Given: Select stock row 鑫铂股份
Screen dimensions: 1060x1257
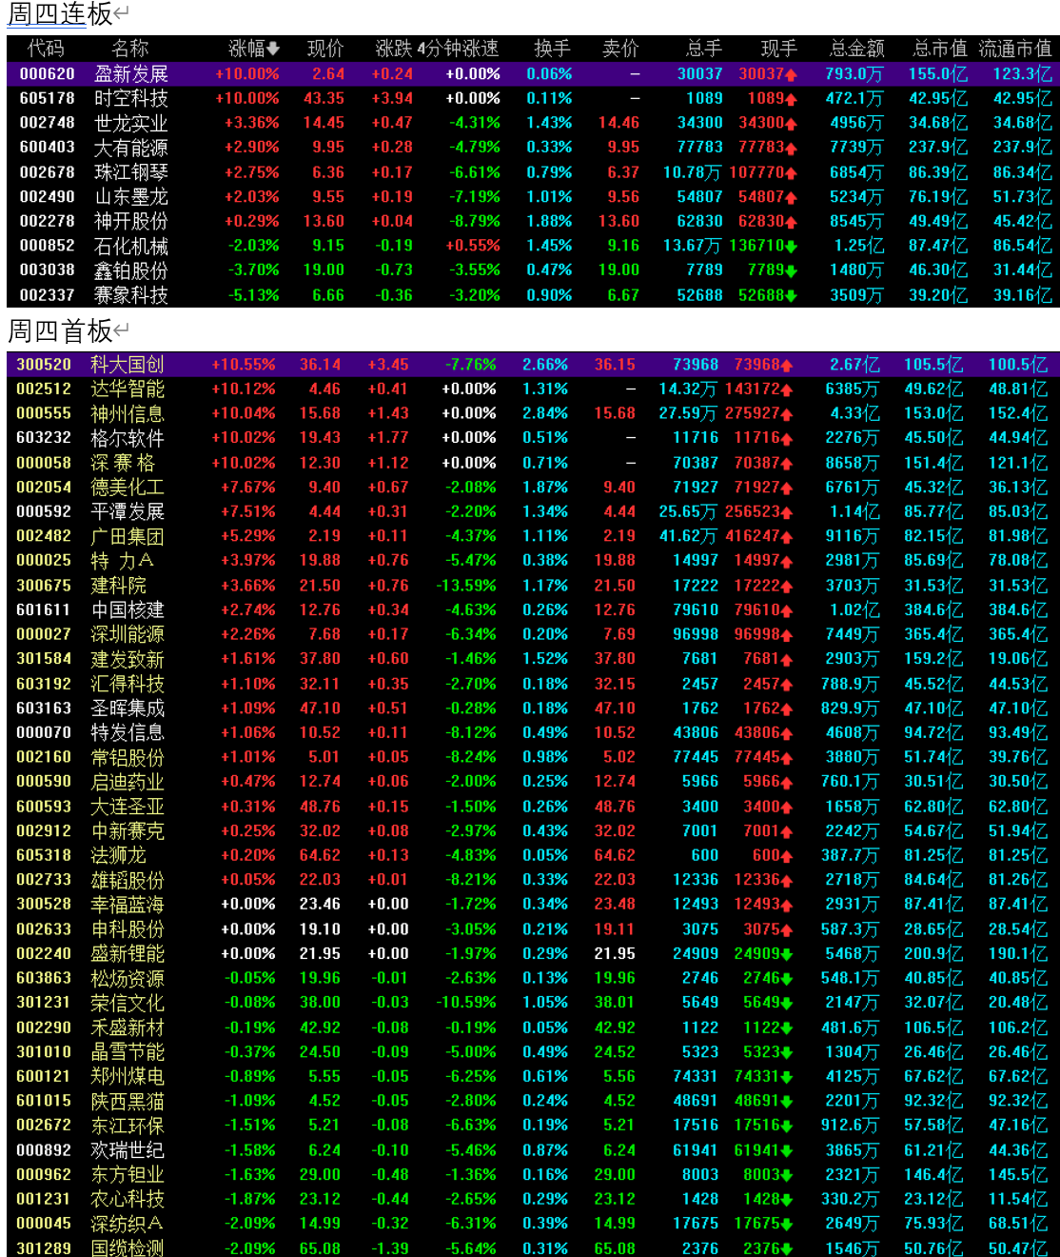Looking at the screenshot, I should [x=532, y=270].
